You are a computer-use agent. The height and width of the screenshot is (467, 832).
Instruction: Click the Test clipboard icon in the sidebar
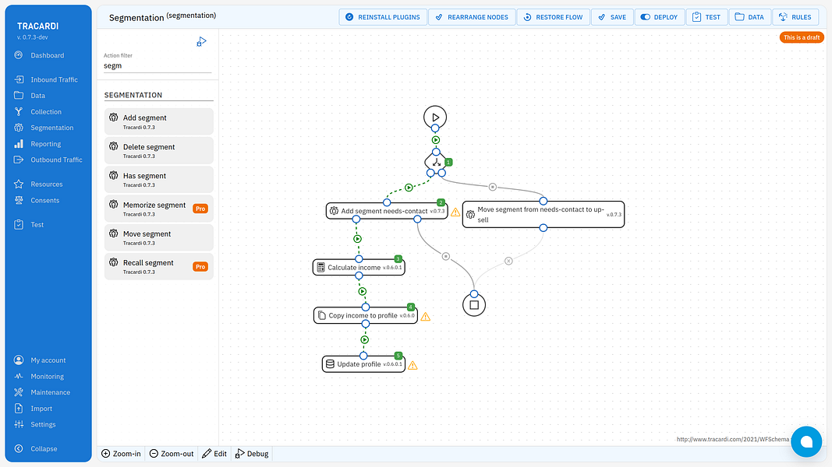point(19,224)
